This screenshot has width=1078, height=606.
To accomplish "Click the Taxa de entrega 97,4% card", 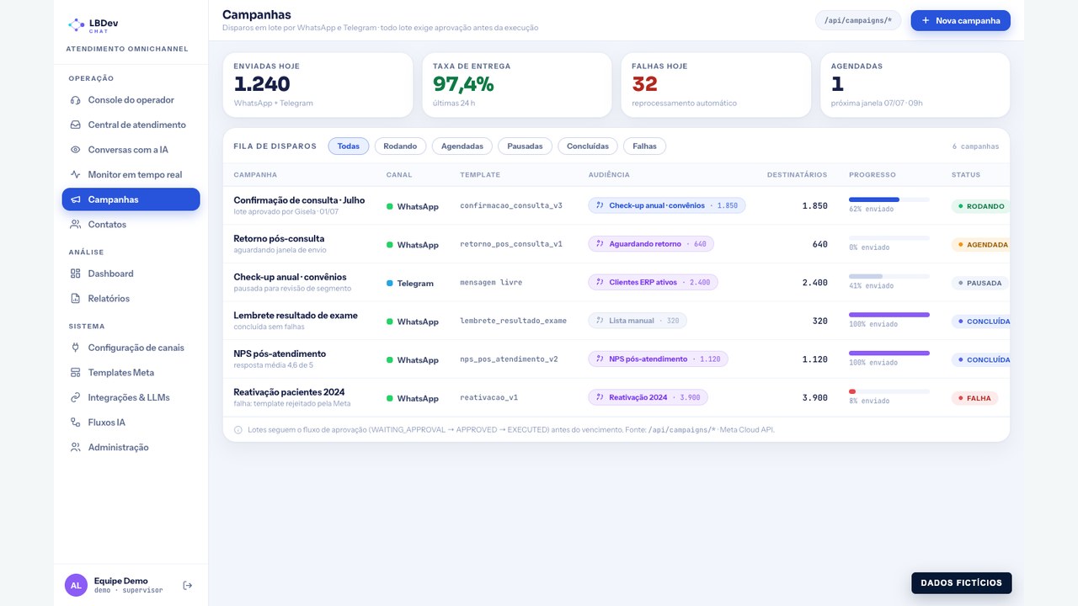I will tap(517, 85).
